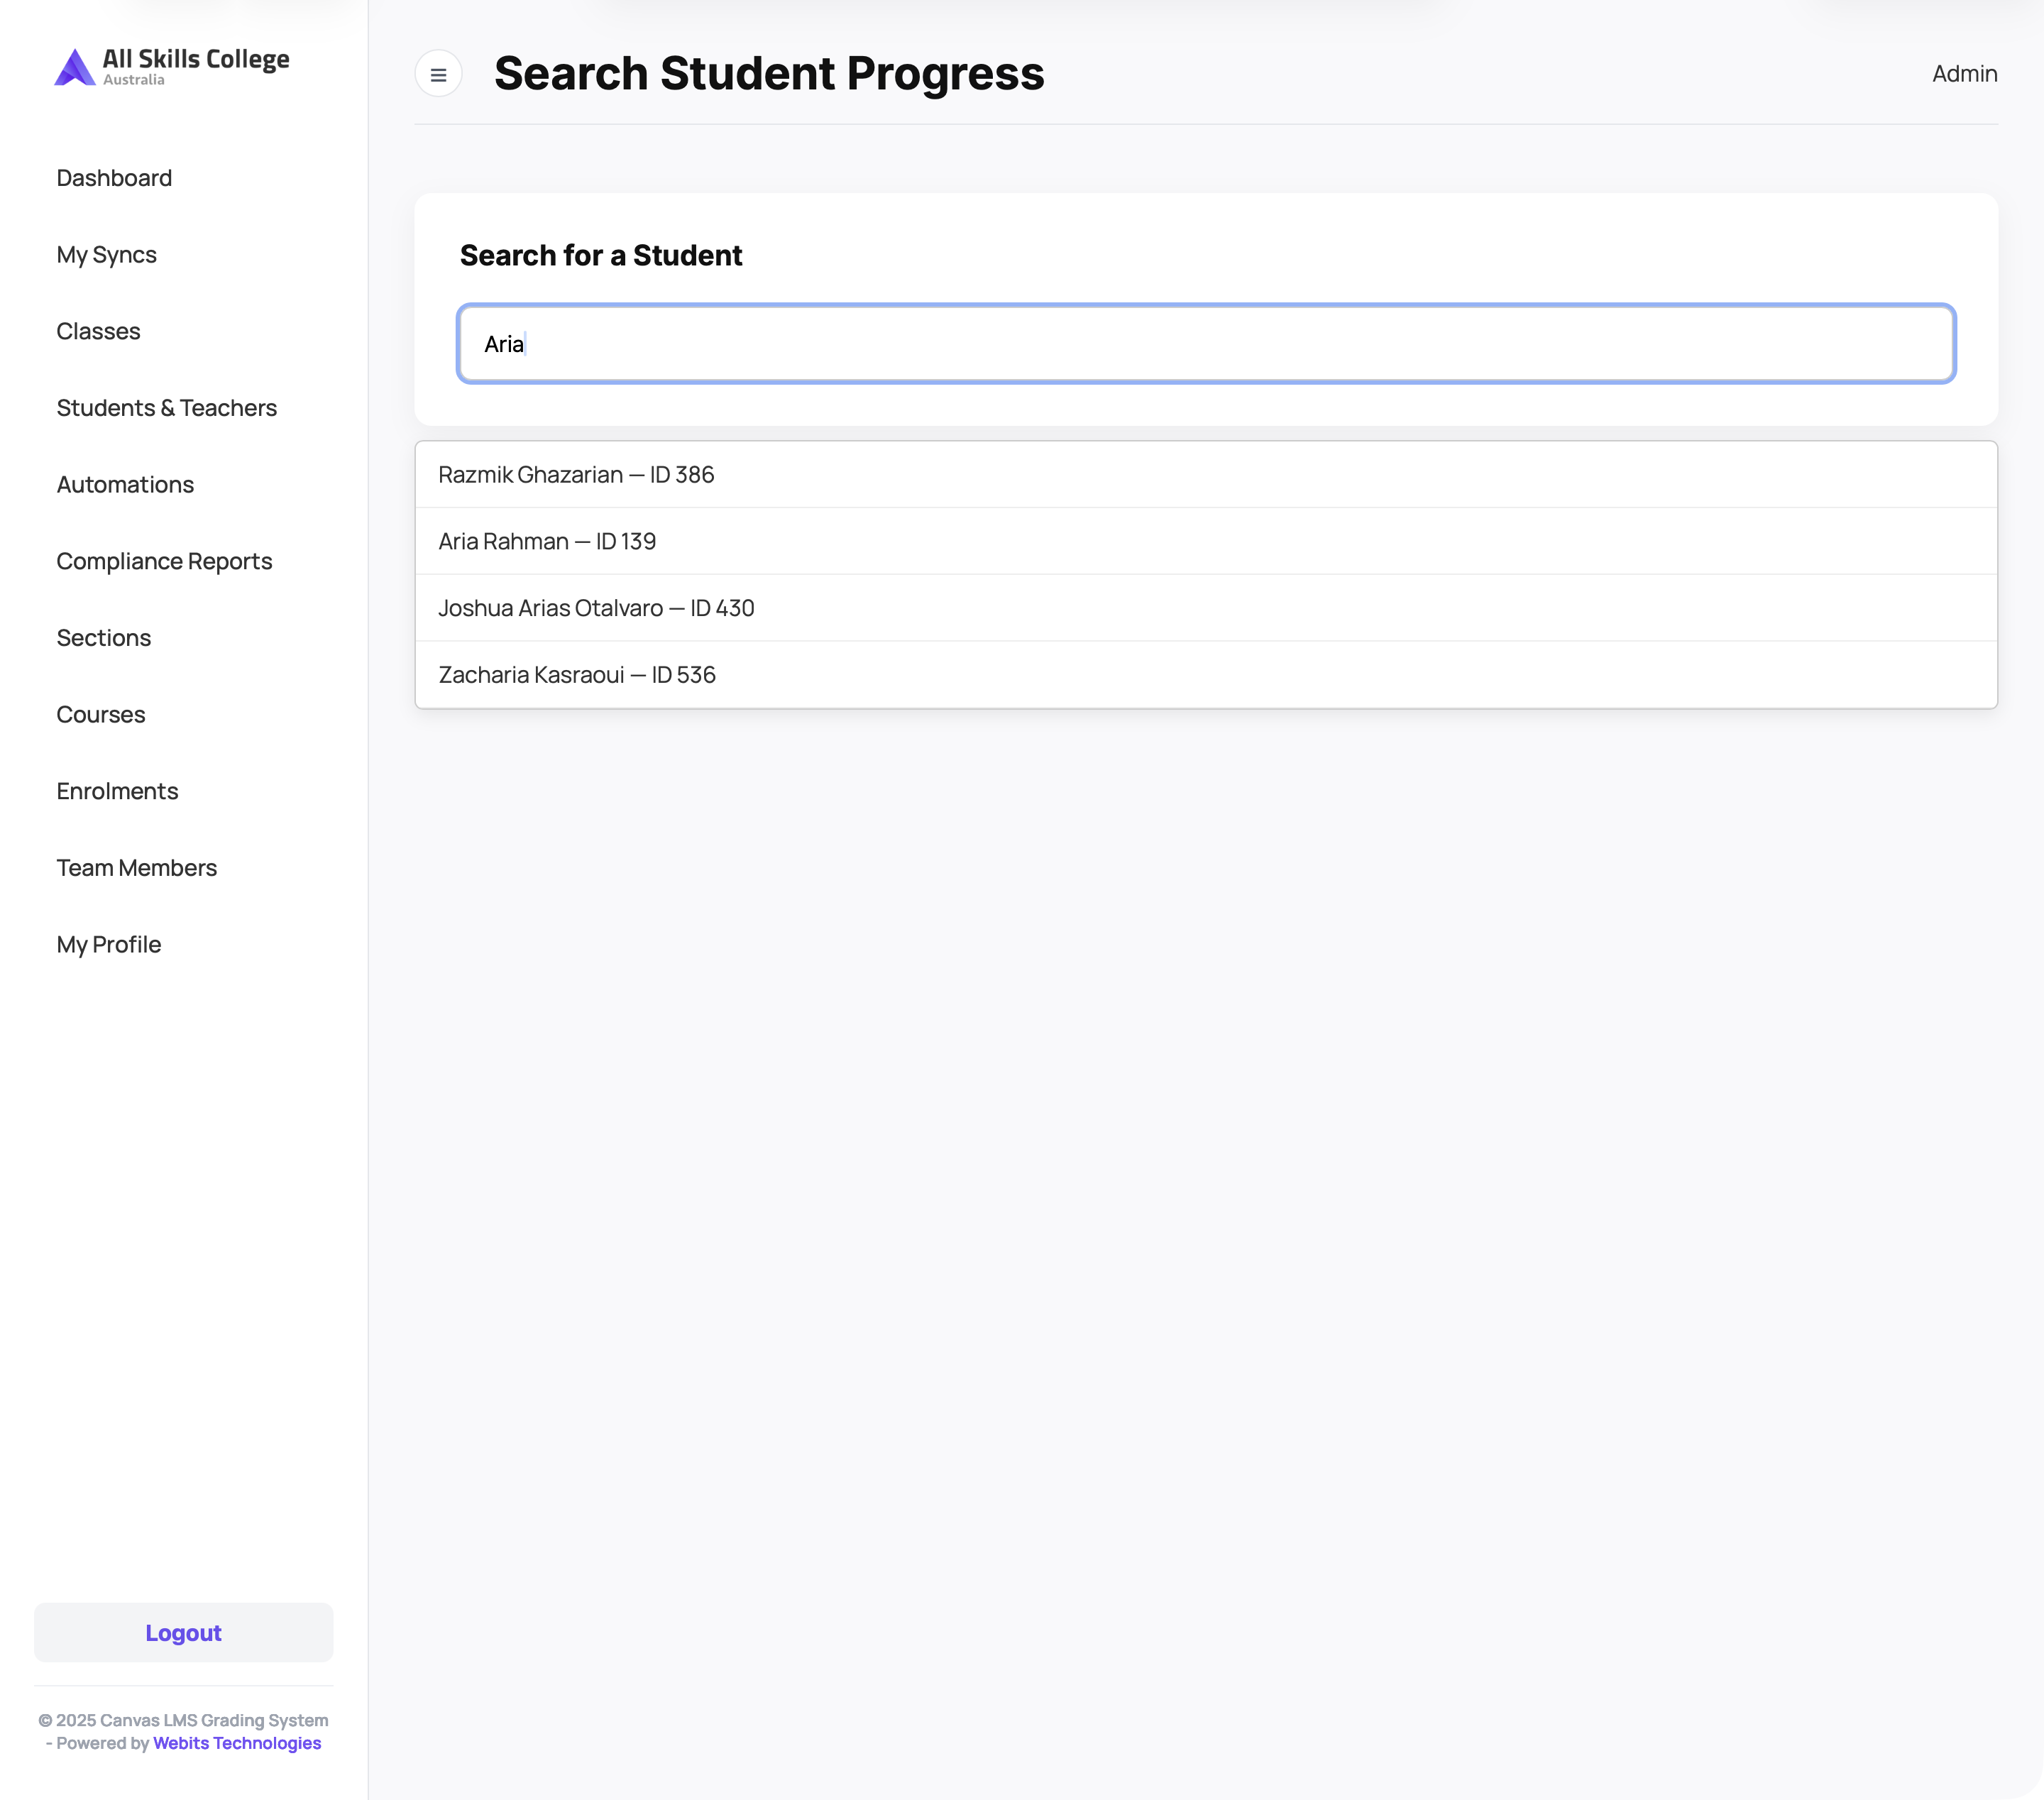2044x1800 pixels.
Task: View Team Members
Action: click(x=136, y=868)
